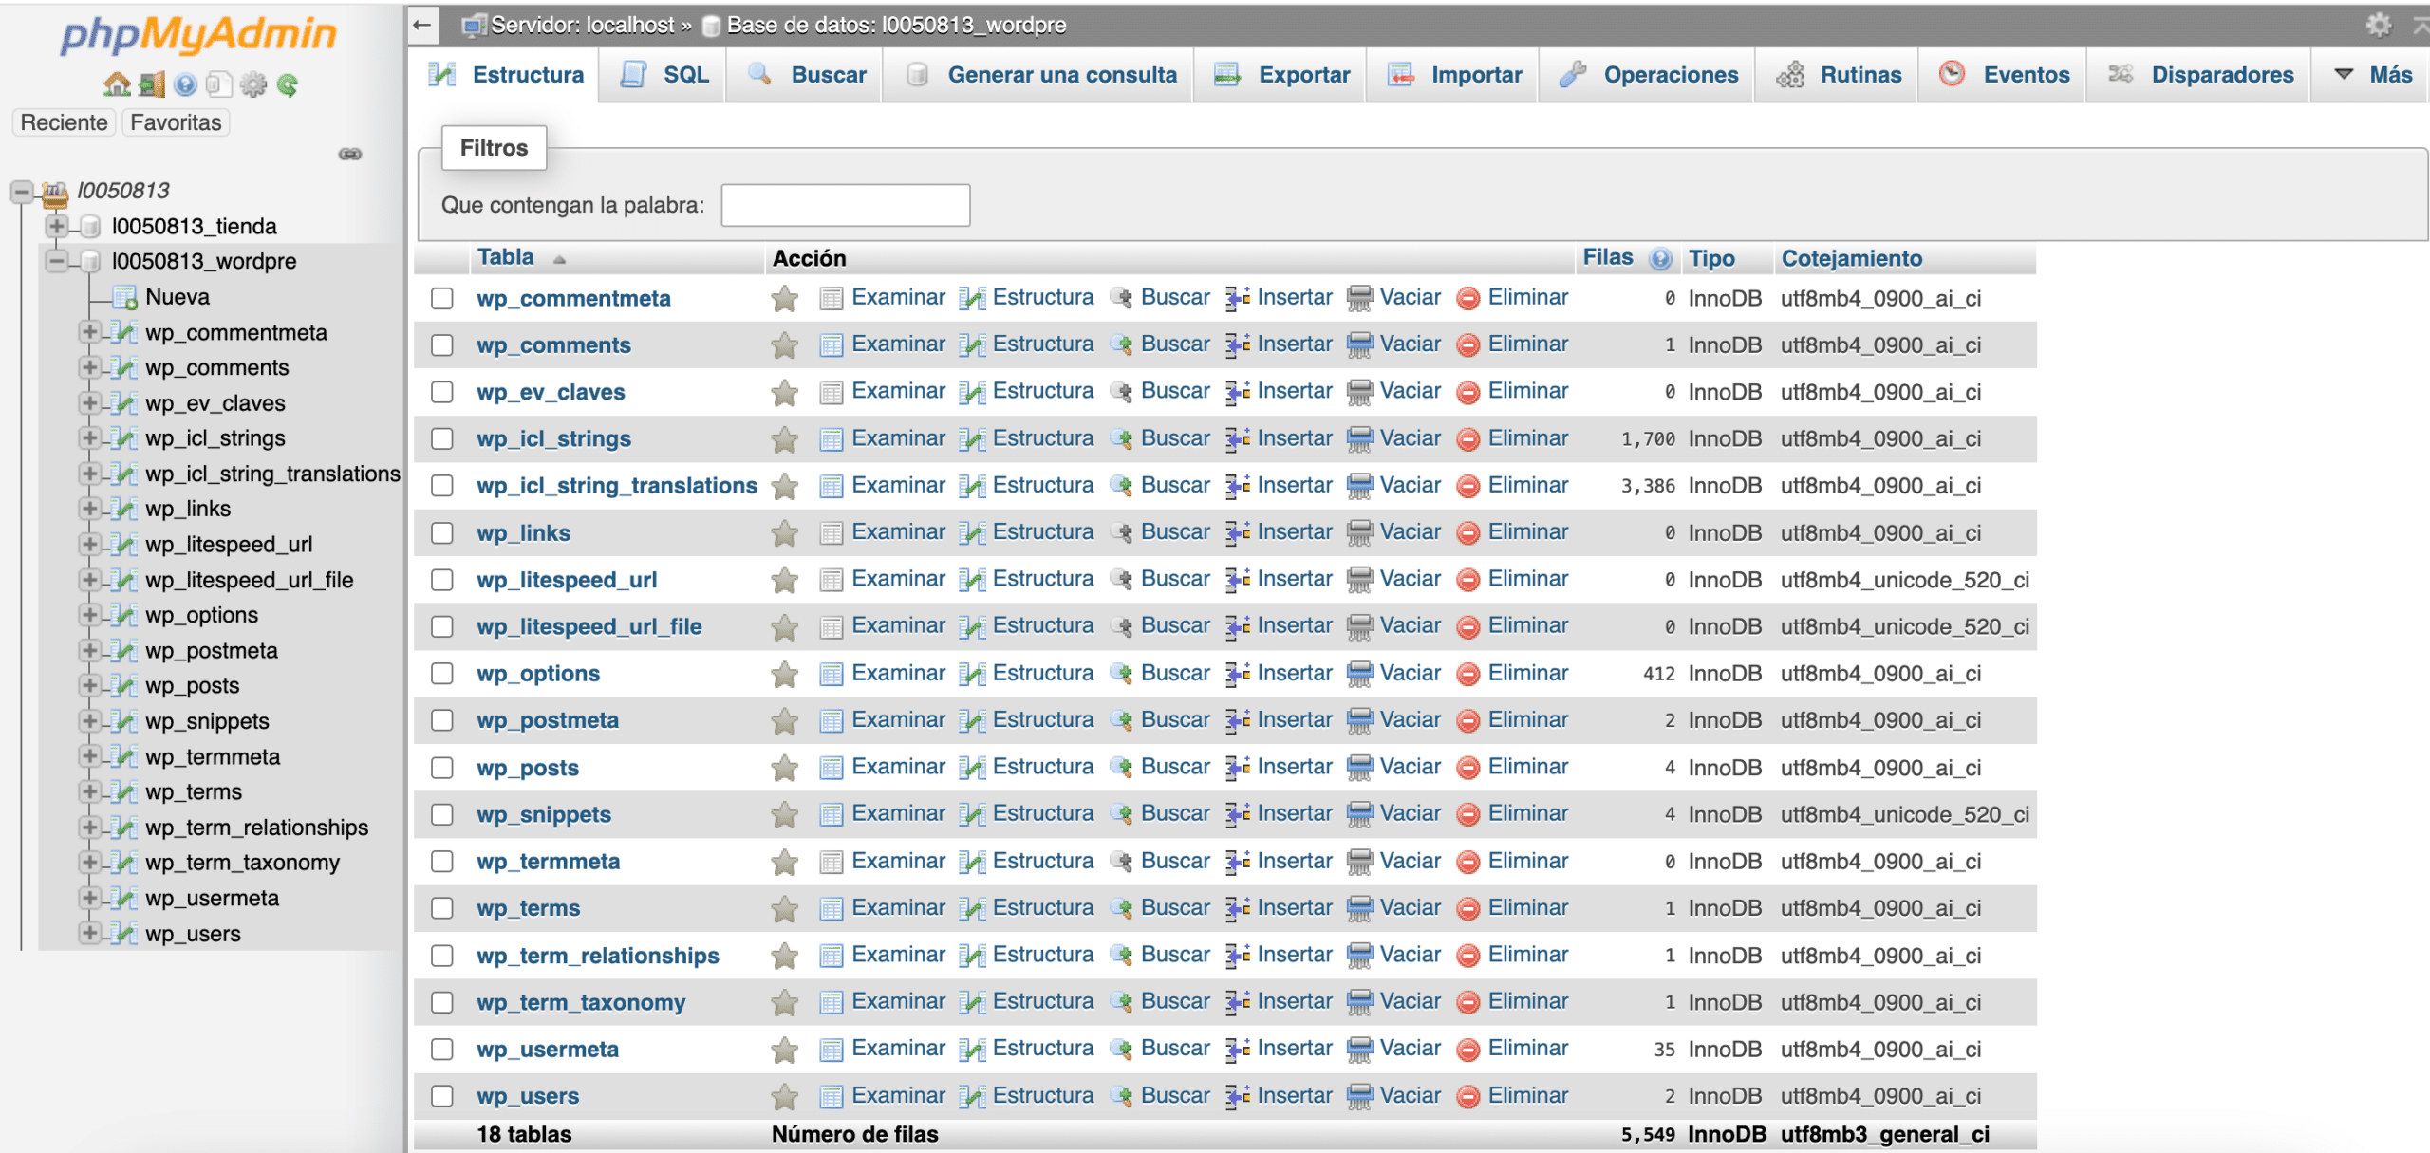Open the settings gear in sidebar toolbar
2430x1153 pixels.
(x=253, y=84)
